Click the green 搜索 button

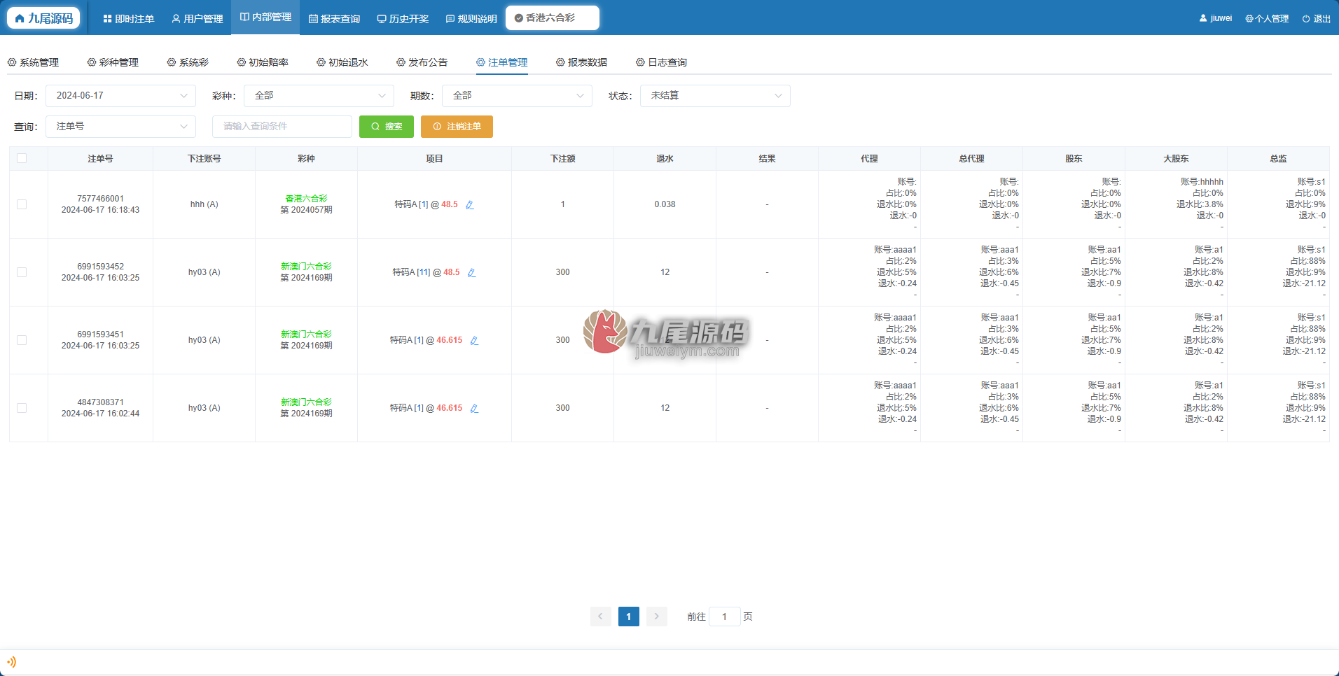point(387,127)
